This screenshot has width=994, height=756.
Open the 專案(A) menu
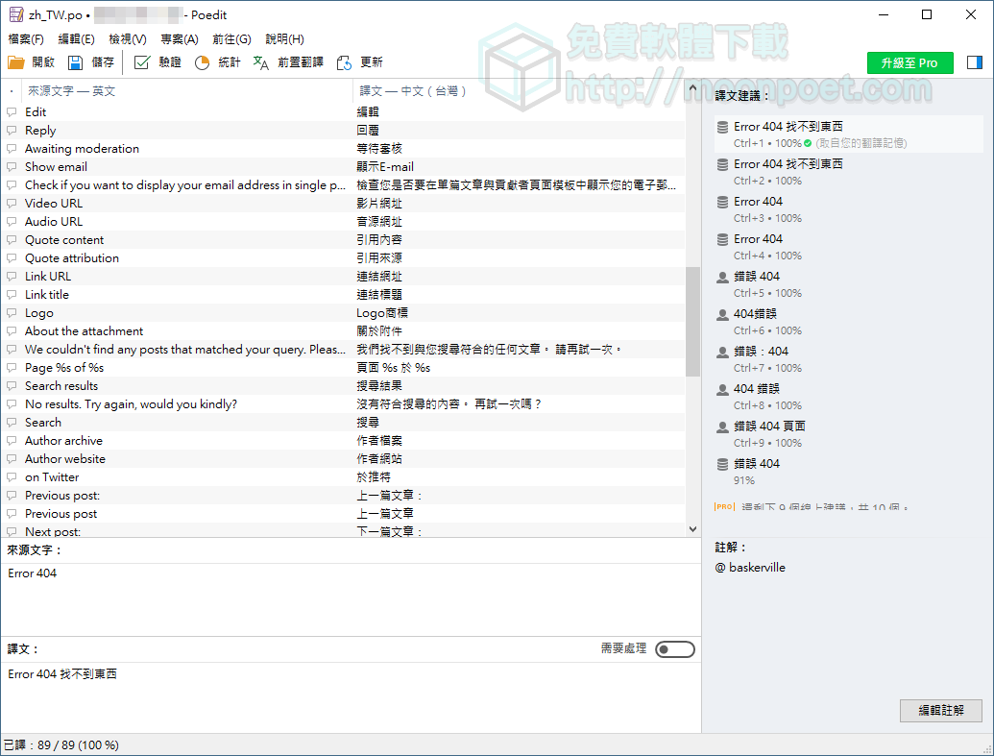tap(179, 39)
